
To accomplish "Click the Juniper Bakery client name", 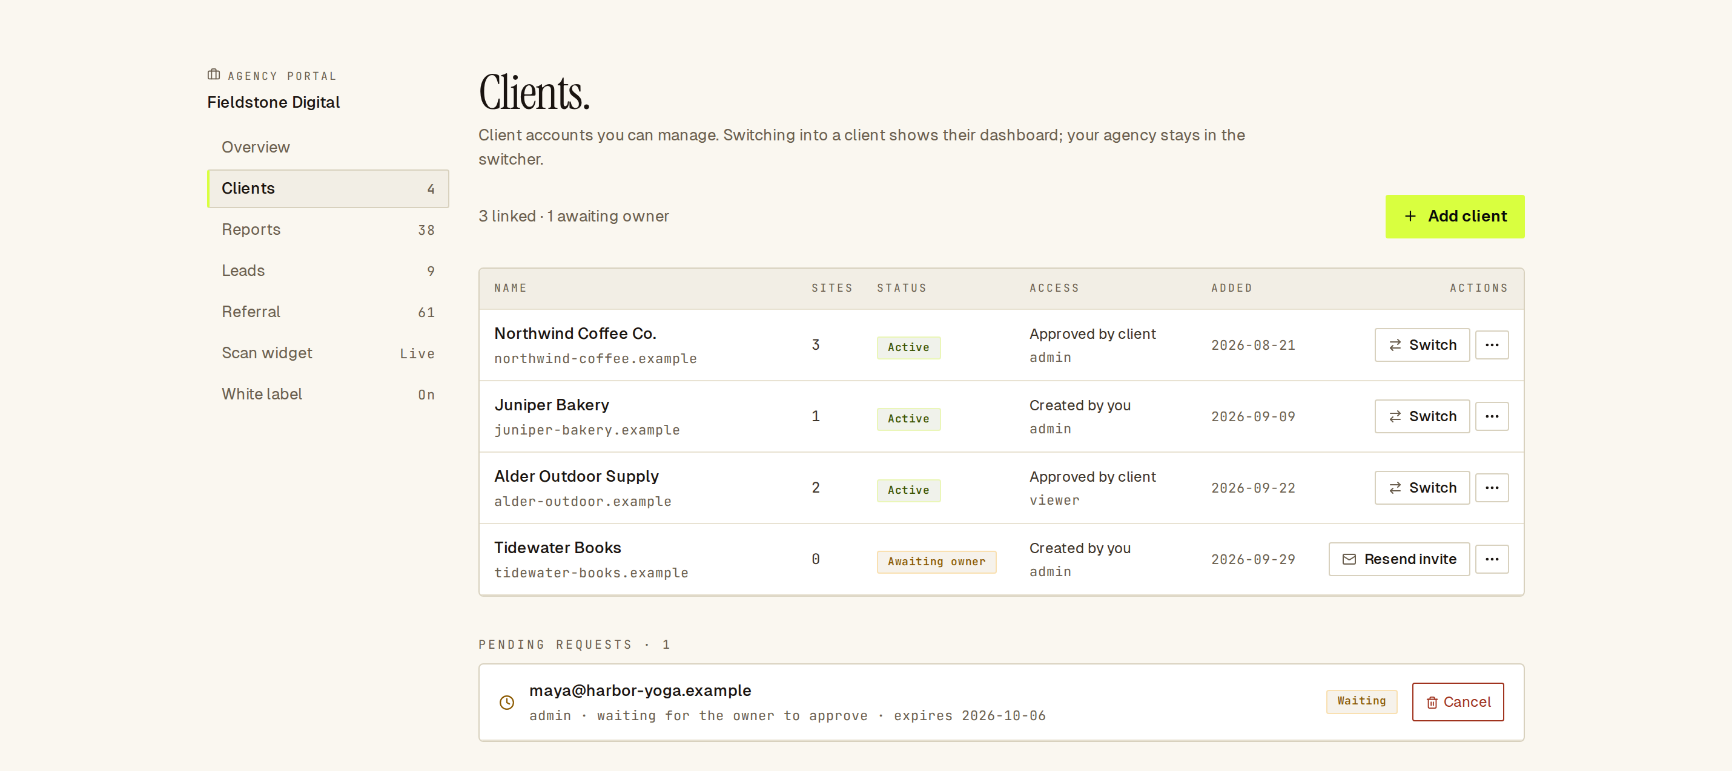I will pyautogui.click(x=551, y=405).
